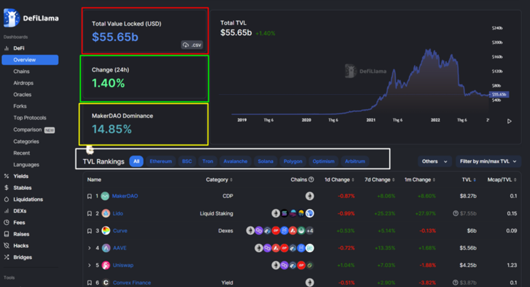Filter rankings by Arbitrum
This screenshot has height=287, width=530.
[x=355, y=161]
